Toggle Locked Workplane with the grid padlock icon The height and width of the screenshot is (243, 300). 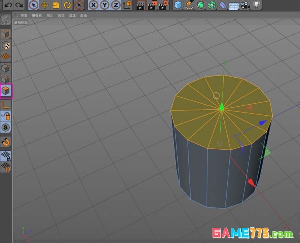pos(5,156)
